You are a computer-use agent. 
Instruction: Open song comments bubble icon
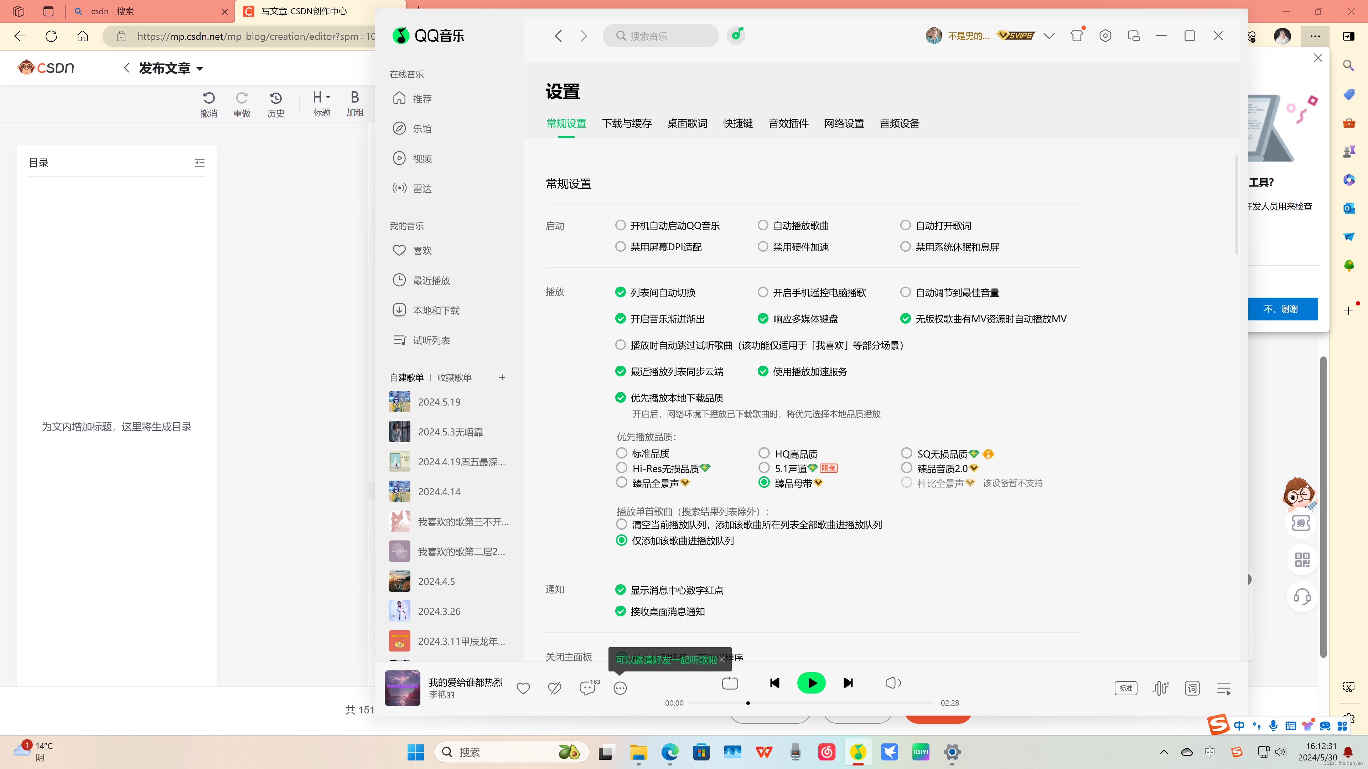click(x=587, y=688)
